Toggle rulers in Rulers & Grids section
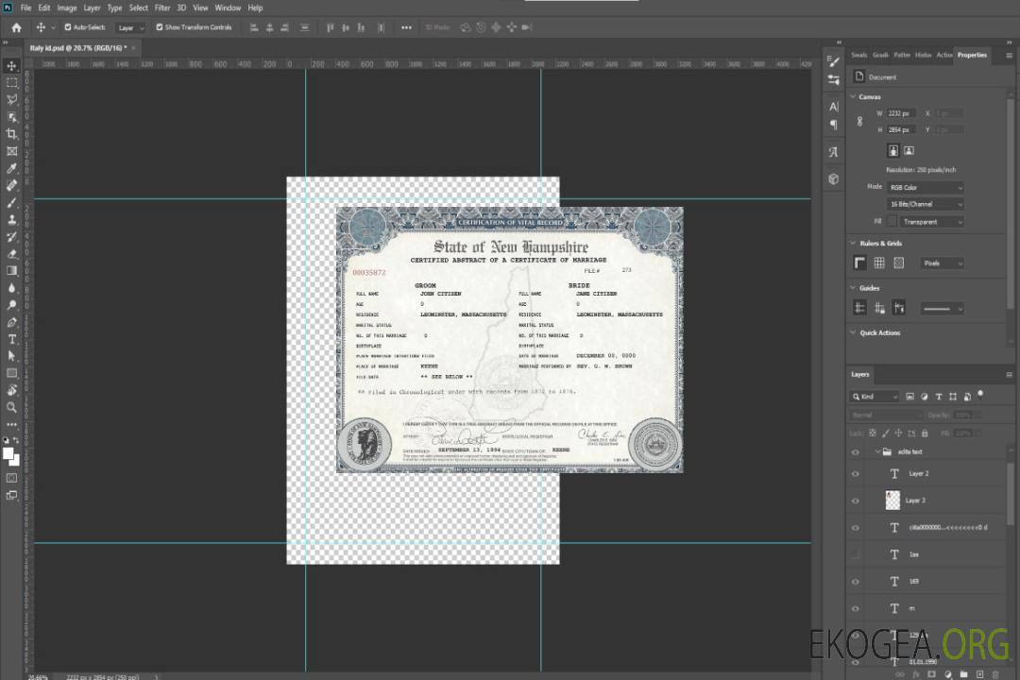The width and height of the screenshot is (1020, 680). point(860,263)
